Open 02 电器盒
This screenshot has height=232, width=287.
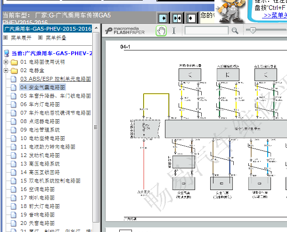32,70
